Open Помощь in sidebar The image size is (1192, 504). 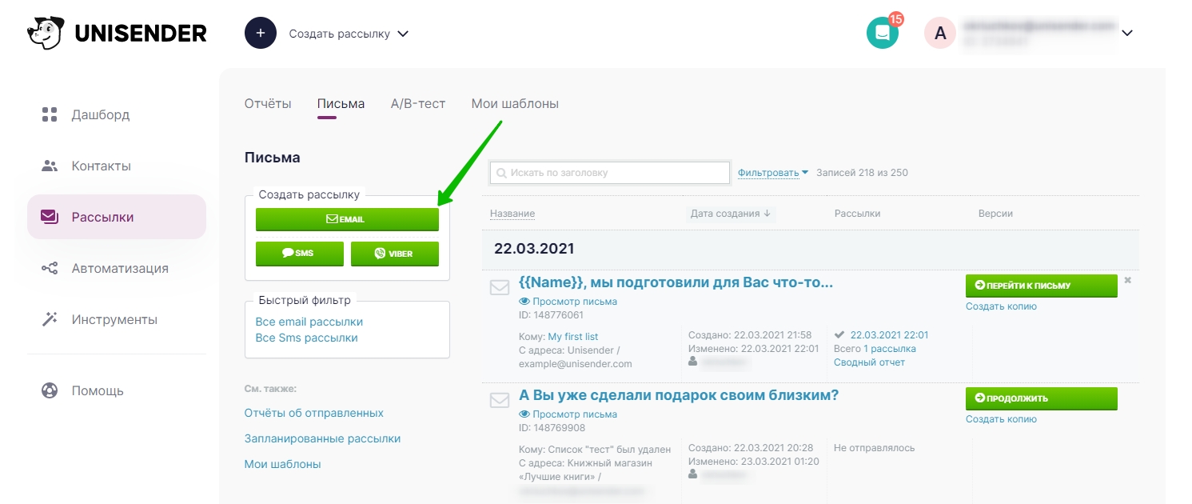117,390
